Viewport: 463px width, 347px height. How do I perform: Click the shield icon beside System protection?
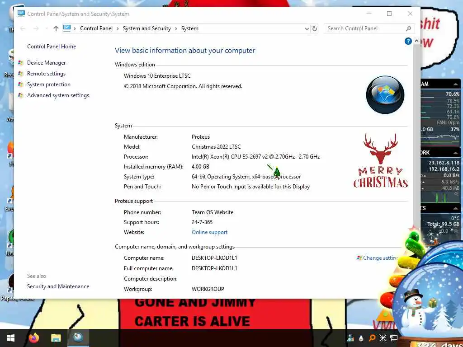tap(21, 84)
